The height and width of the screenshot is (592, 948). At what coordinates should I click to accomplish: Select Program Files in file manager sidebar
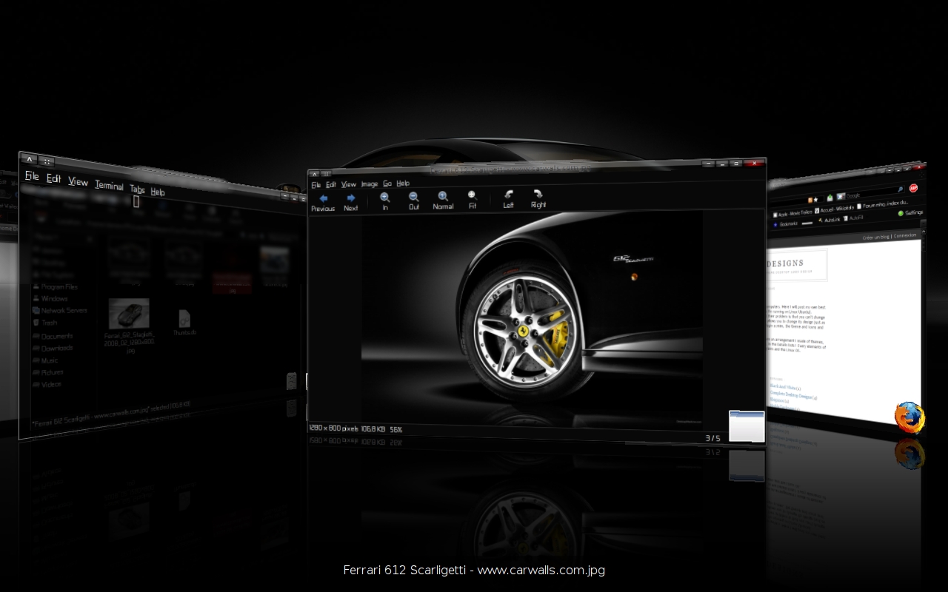(54, 286)
